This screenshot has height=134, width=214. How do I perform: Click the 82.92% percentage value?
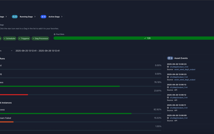click(x=158, y=110)
